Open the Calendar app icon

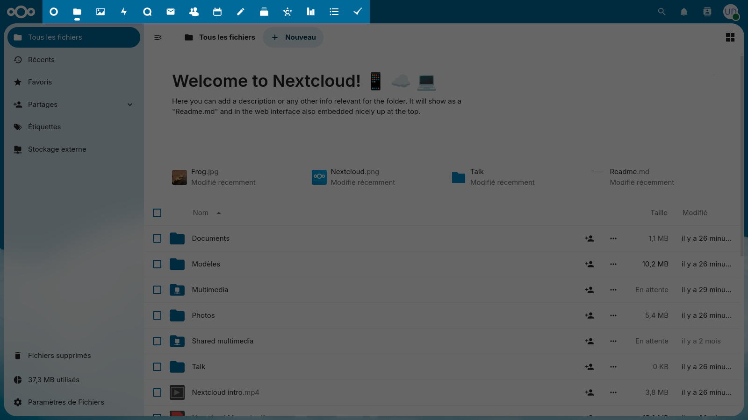point(217,12)
